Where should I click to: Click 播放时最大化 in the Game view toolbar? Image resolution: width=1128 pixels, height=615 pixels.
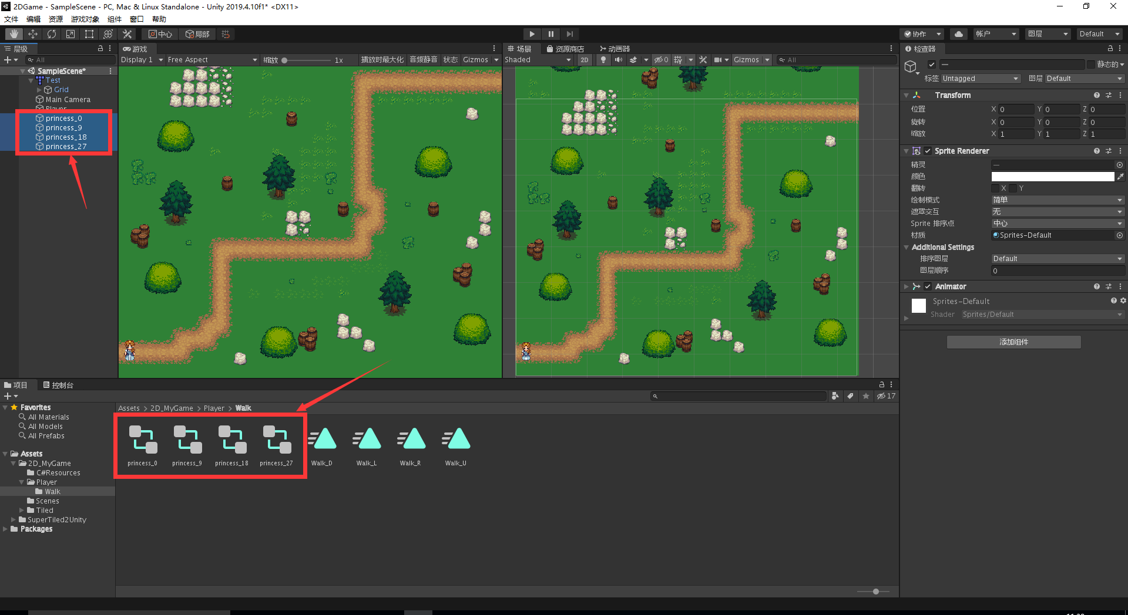(382, 59)
